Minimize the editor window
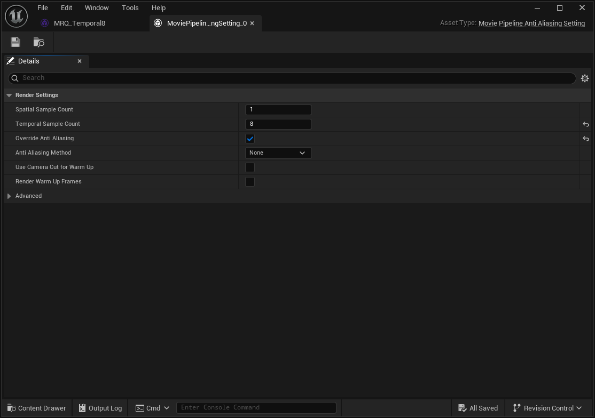This screenshot has width=595, height=418. [537, 8]
